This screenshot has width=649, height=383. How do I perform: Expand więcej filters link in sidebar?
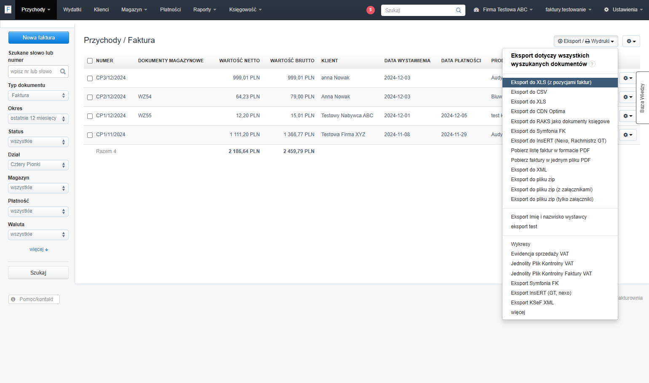[39, 249]
